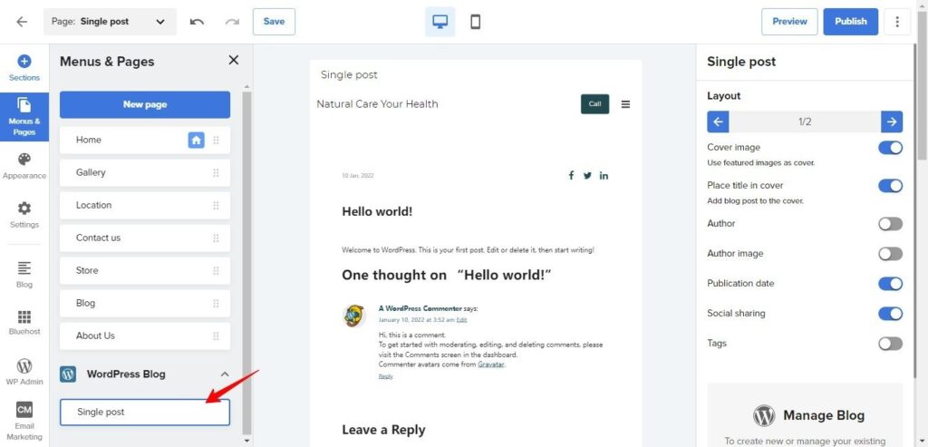
Task: Click the New page button
Action: click(x=145, y=104)
